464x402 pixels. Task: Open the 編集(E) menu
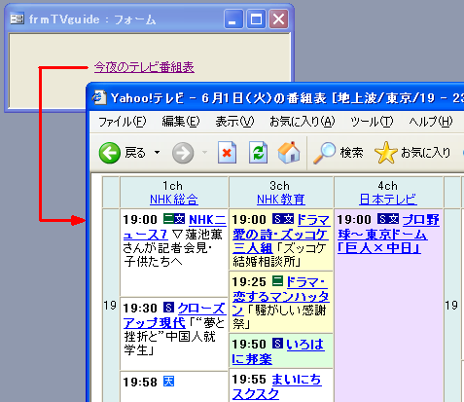coord(181,122)
